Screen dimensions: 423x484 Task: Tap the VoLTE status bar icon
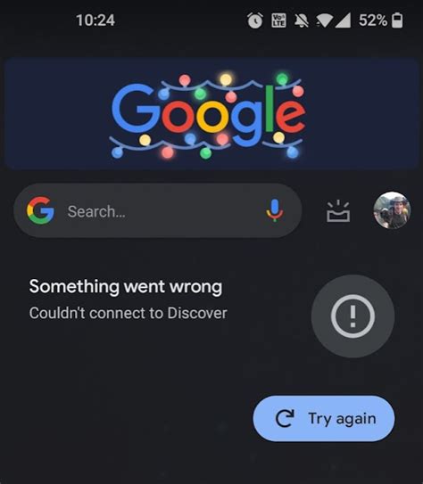278,21
